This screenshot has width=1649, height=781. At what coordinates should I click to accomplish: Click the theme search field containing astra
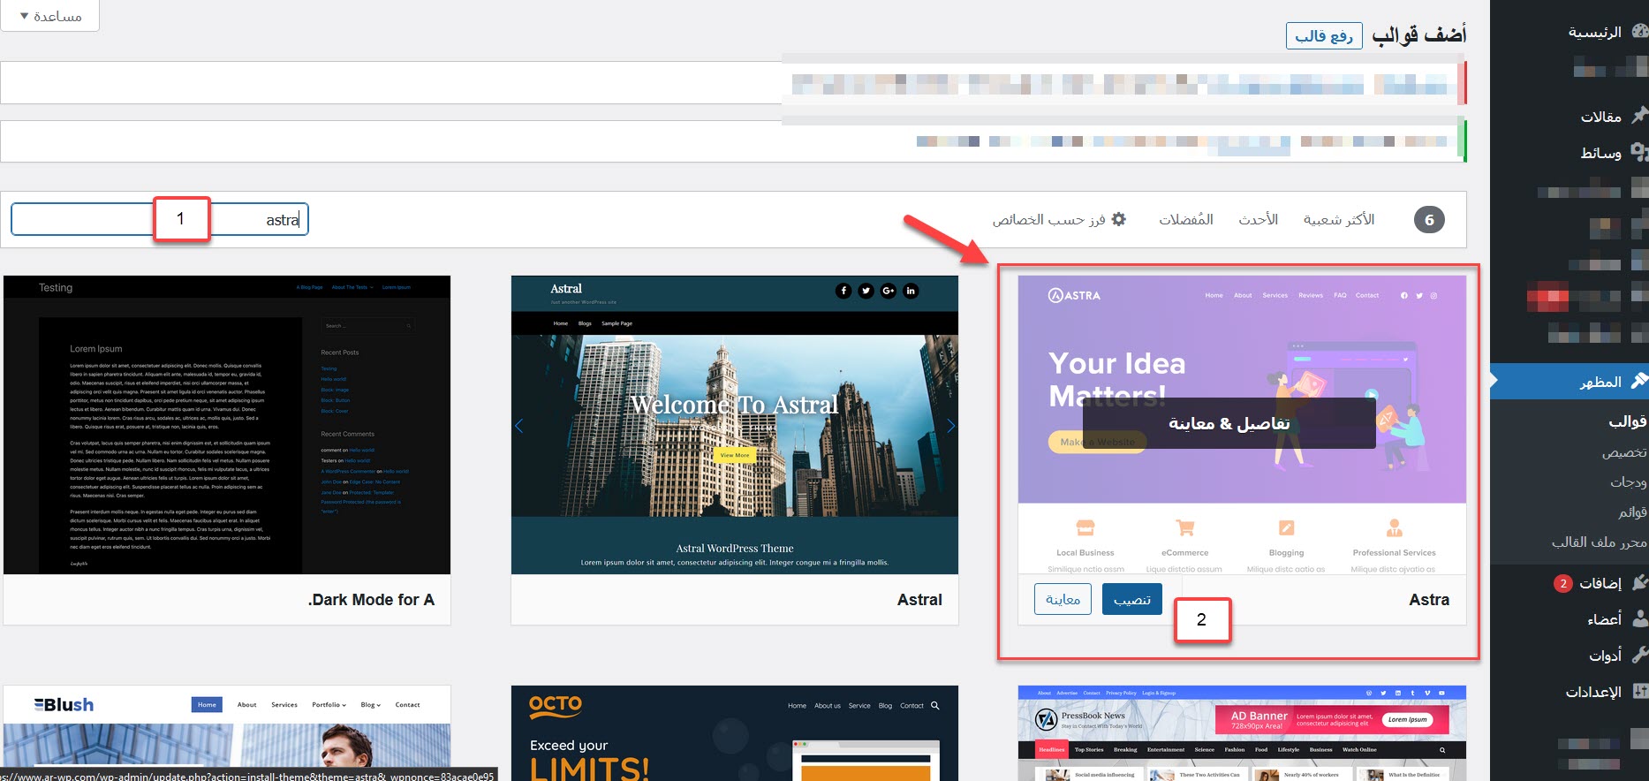[x=256, y=219]
